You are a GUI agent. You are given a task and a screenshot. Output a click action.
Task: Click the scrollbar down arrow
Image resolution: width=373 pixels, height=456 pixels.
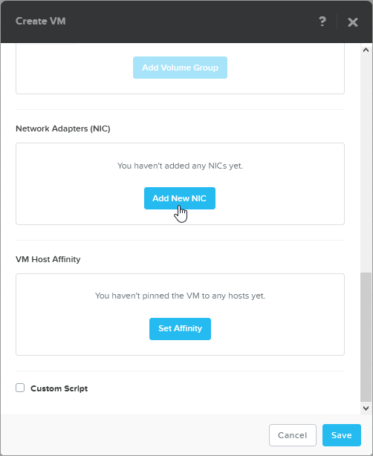pyautogui.click(x=366, y=408)
